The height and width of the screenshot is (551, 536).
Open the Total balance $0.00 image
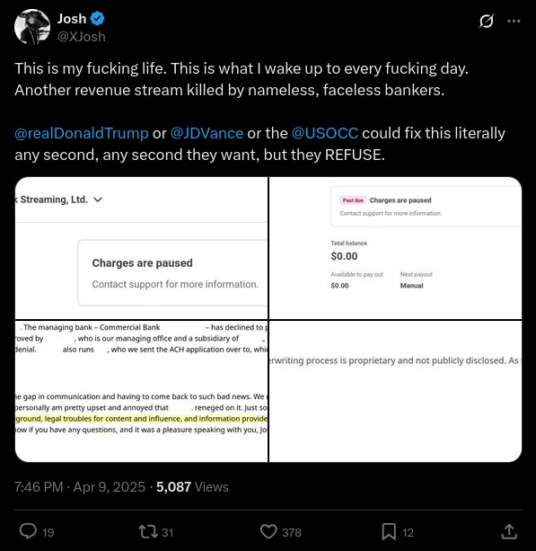click(x=395, y=248)
